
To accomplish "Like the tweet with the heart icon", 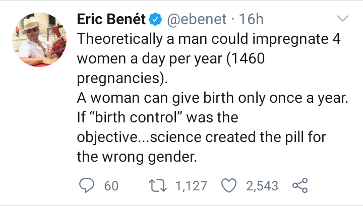I will pyautogui.click(x=230, y=185).
